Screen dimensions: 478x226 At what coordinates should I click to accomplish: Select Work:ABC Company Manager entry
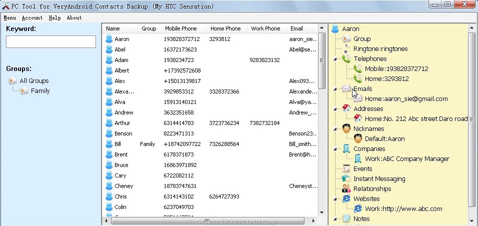tap(407, 159)
